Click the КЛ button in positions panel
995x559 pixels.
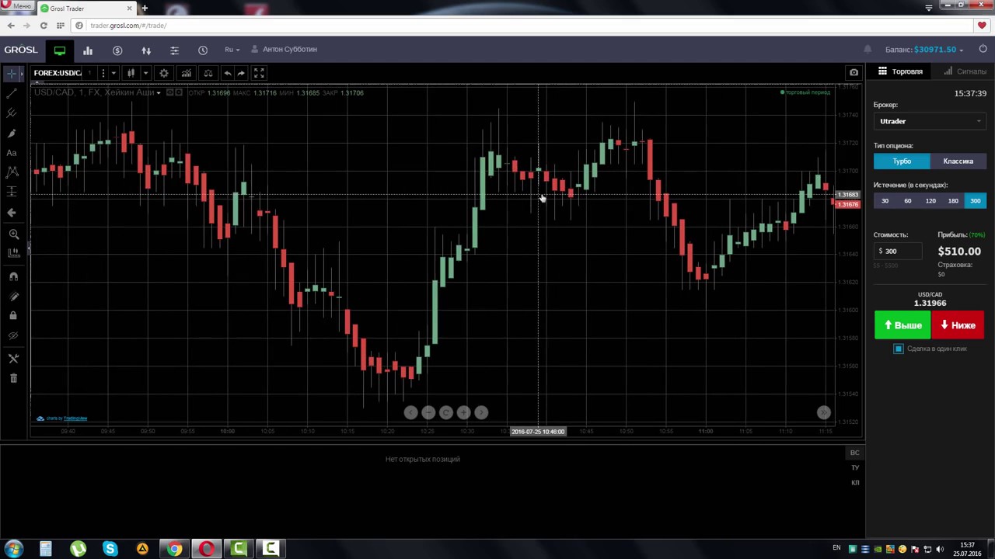854,482
